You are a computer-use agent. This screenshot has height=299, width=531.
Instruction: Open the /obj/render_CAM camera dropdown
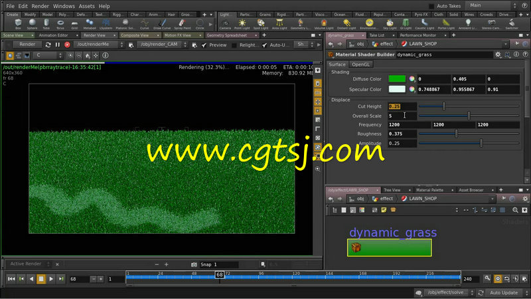tap(162, 45)
